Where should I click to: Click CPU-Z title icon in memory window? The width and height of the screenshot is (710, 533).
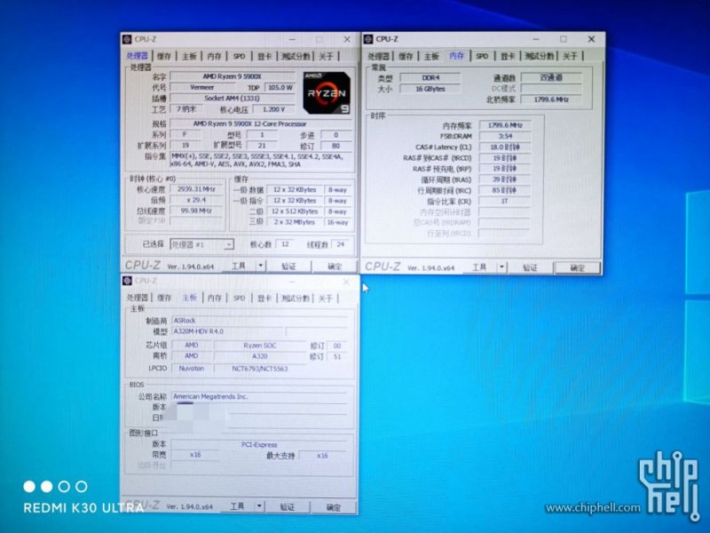369,39
